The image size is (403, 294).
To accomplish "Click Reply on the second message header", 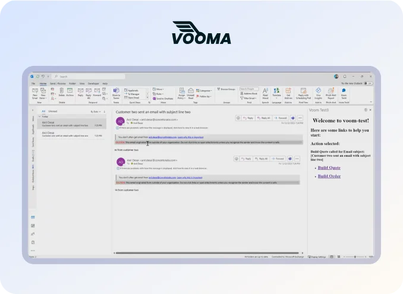I will point(246,159).
